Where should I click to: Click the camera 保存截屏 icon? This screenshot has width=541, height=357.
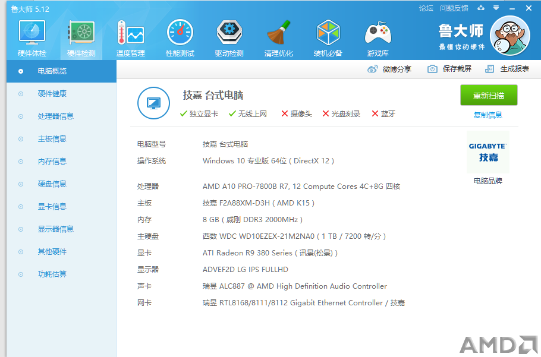click(x=432, y=69)
